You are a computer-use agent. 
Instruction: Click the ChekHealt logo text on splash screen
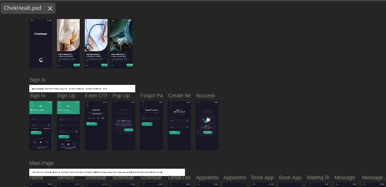41,34
